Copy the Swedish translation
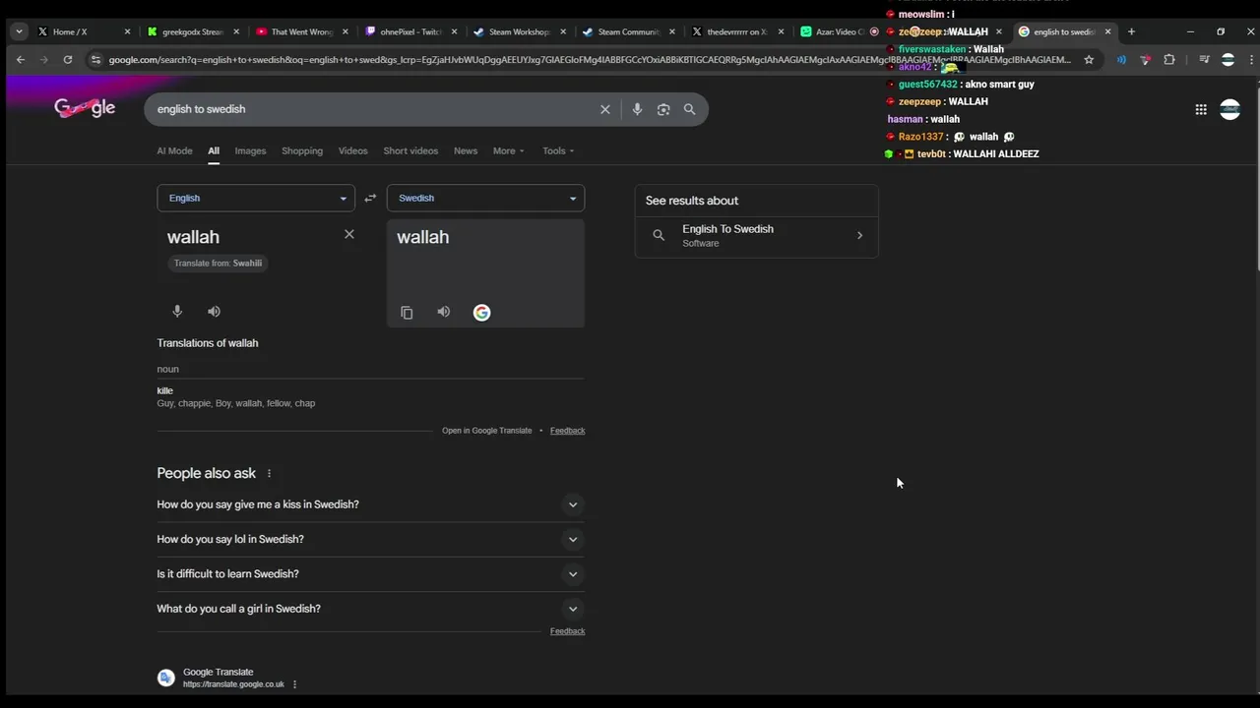 click(x=407, y=313)
